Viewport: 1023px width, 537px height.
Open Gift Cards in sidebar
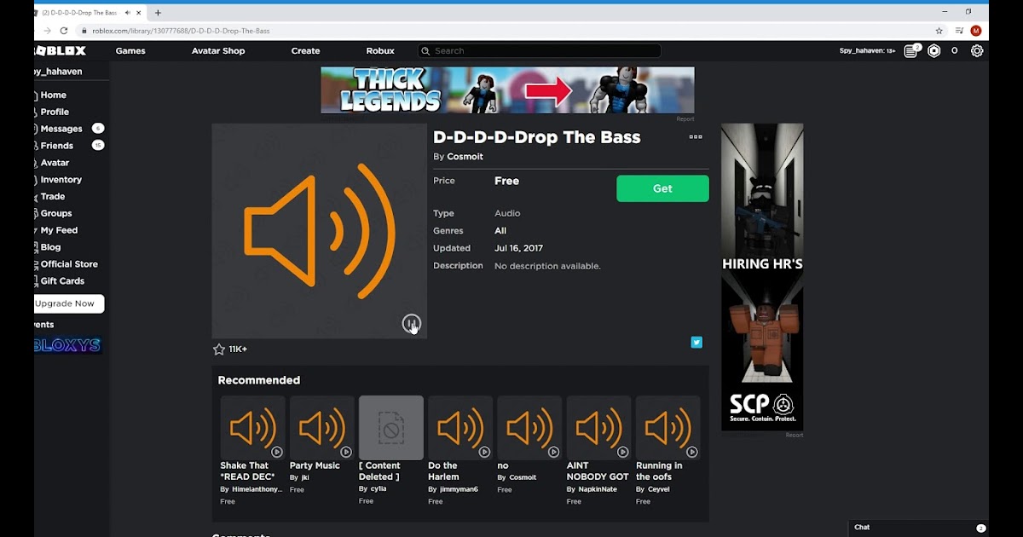point(62,280)
